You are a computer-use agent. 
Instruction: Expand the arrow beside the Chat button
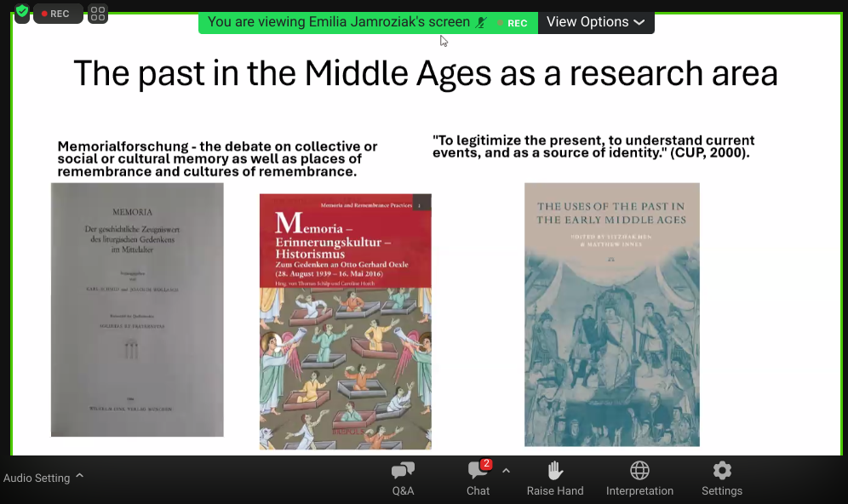point(506,471)
